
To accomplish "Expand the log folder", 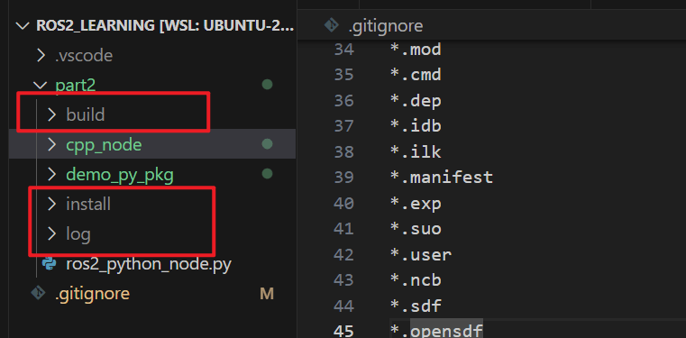I will (52, 234).
